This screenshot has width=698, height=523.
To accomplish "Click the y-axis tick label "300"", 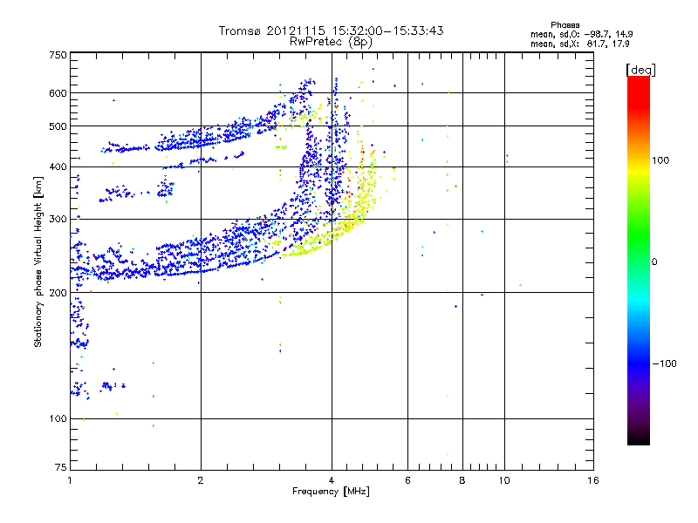I will click(58, 219).
